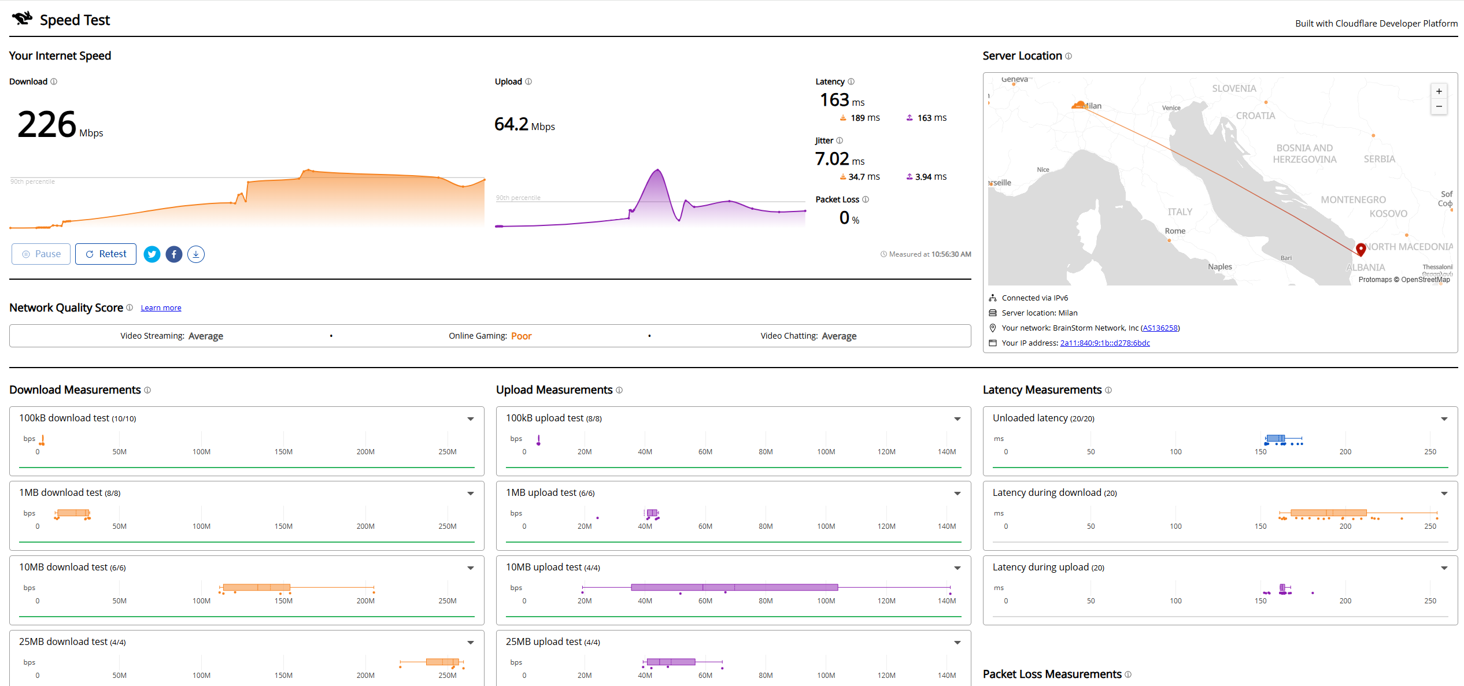Click the Network Quality Score info icon
This screenshot has height=686, width=1464.
pos(130,307)
